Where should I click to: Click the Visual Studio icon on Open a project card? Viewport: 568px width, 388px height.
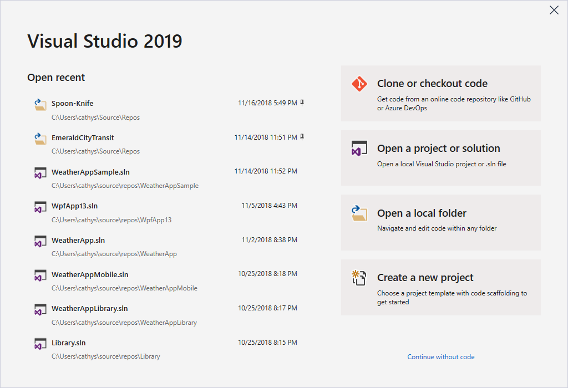click(x=358, y=149)
